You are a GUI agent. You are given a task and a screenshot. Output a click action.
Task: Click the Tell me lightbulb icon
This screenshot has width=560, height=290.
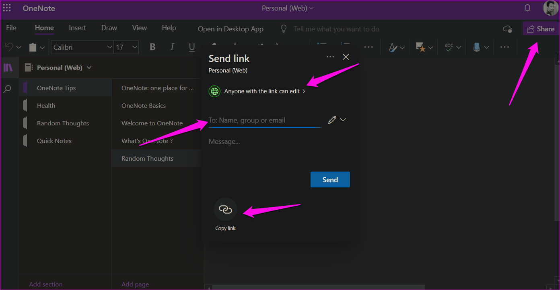pos(284,29)
